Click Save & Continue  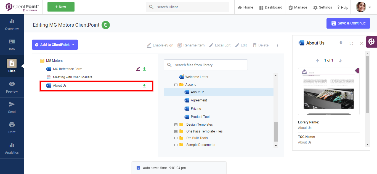tap(348, 23)
